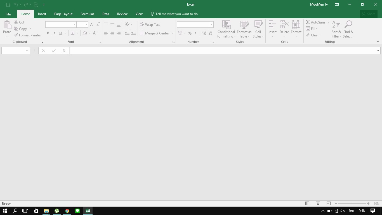Click the AutoSum button

tap(315, 22)
